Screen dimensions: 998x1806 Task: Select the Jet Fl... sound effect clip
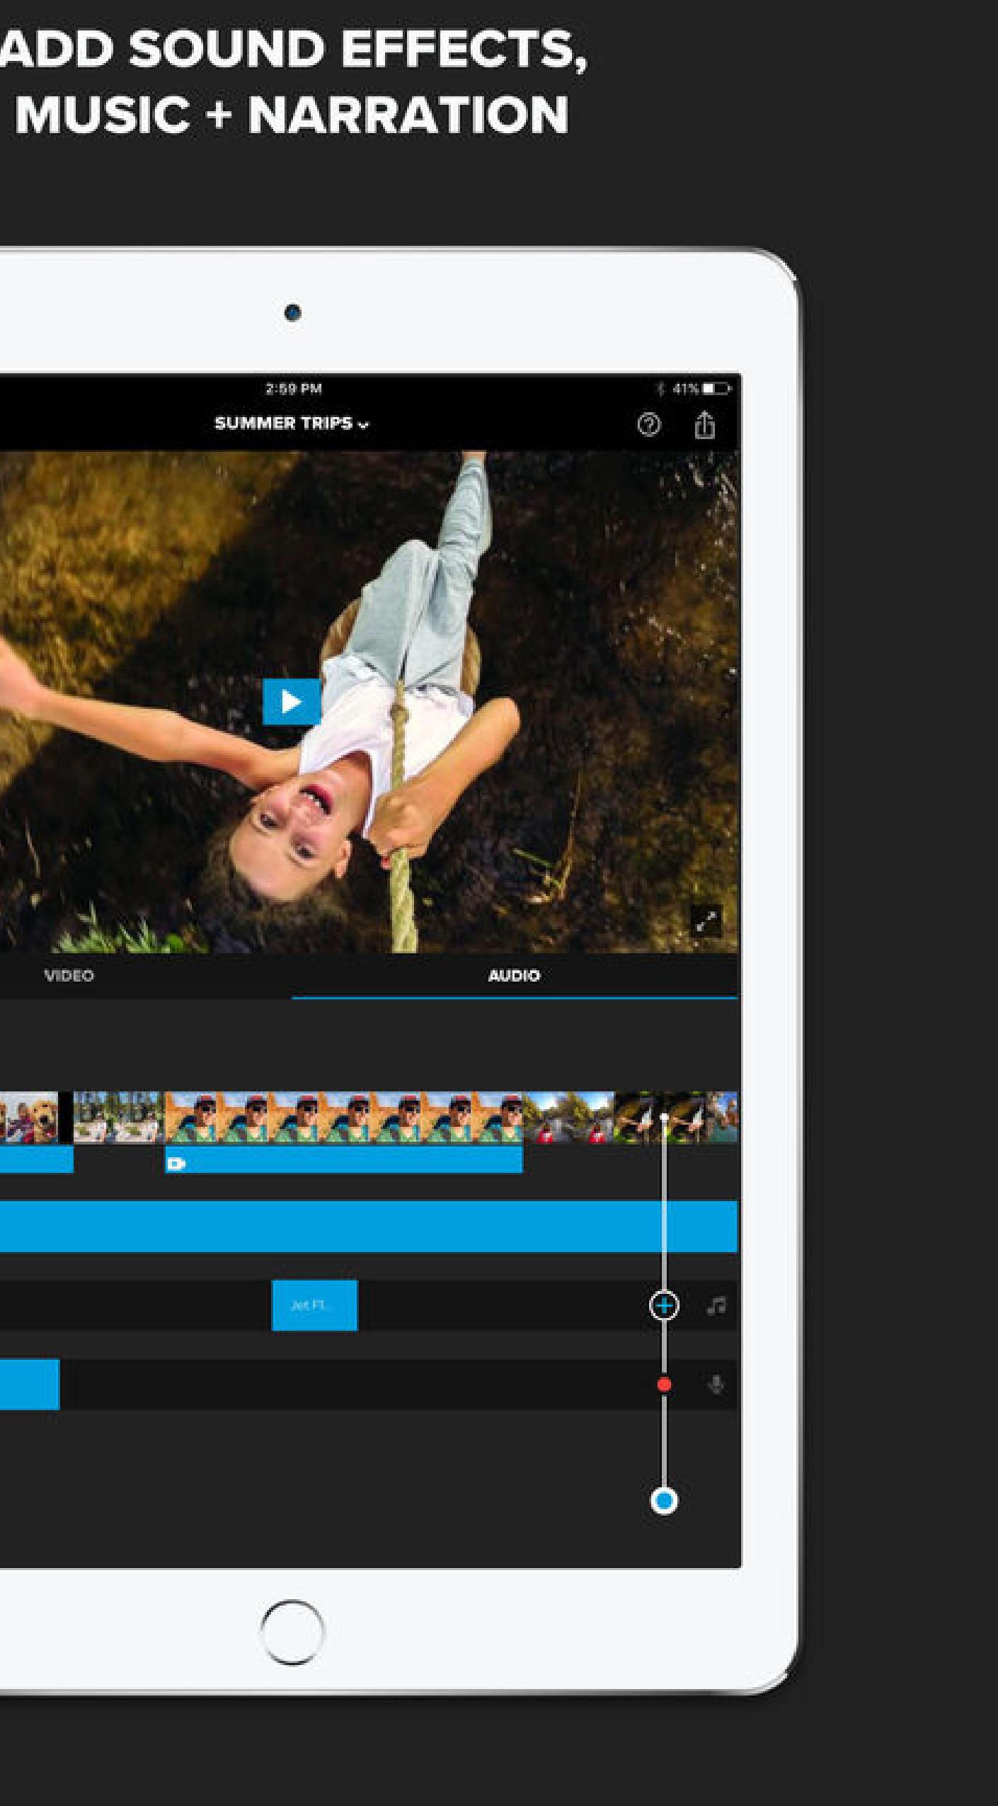[315, 1305]
